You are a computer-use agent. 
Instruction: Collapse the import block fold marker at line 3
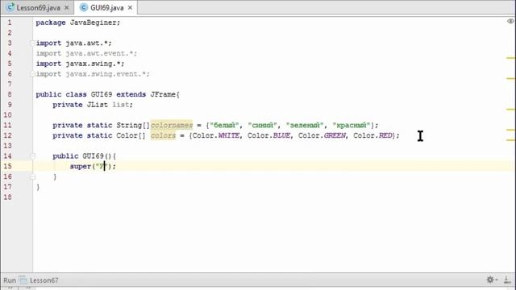(x=32, y=43)
